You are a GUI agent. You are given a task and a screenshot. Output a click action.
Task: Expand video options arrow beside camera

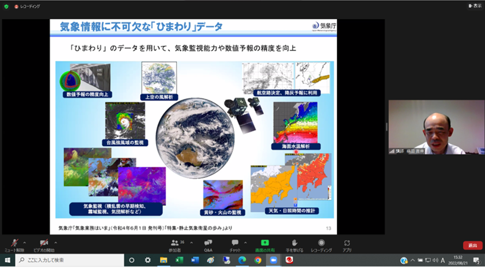(56, 242)
